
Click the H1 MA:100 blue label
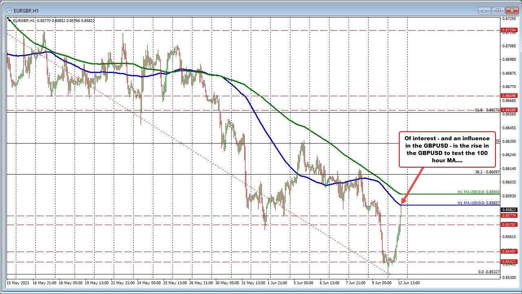coord(478,203)
